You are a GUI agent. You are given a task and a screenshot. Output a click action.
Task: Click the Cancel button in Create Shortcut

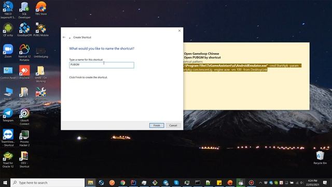[x=173, y=125]
